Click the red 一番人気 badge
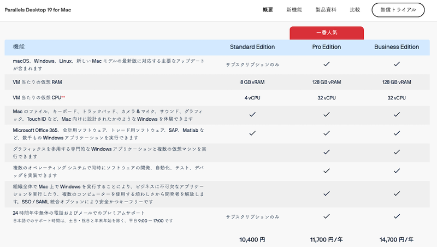 pos(325,32)
